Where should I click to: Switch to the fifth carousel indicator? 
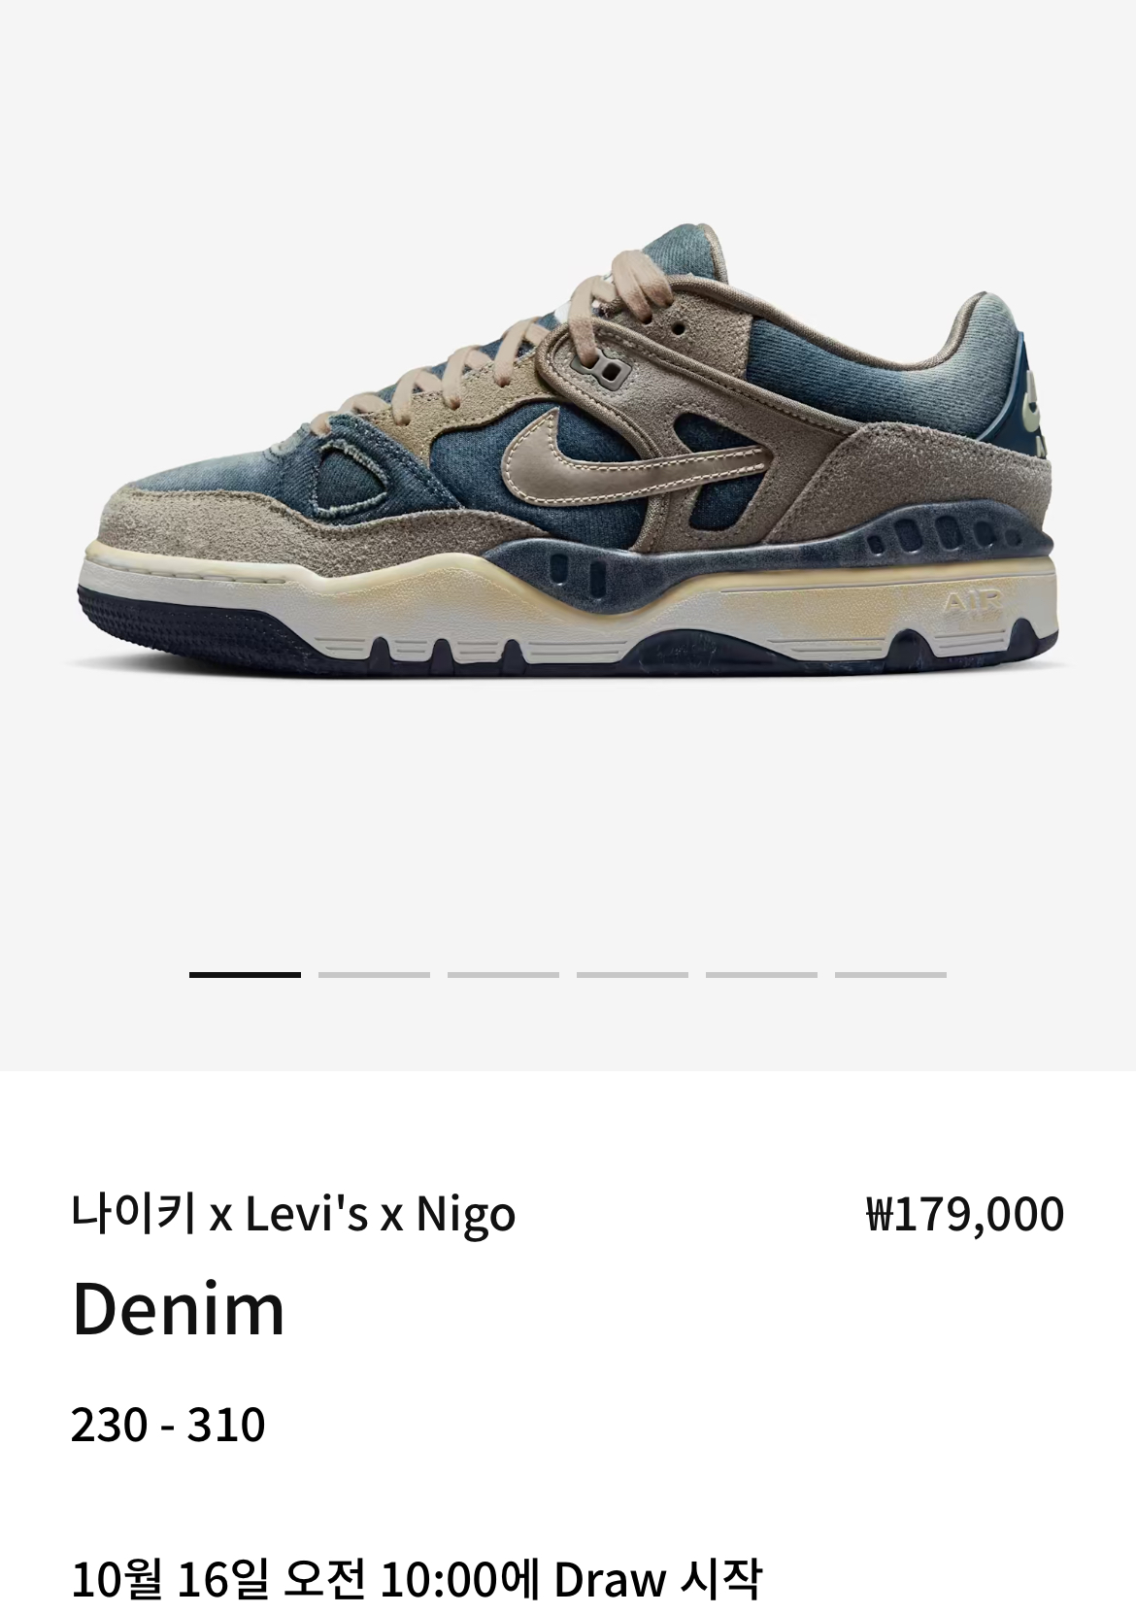[761, 974]
